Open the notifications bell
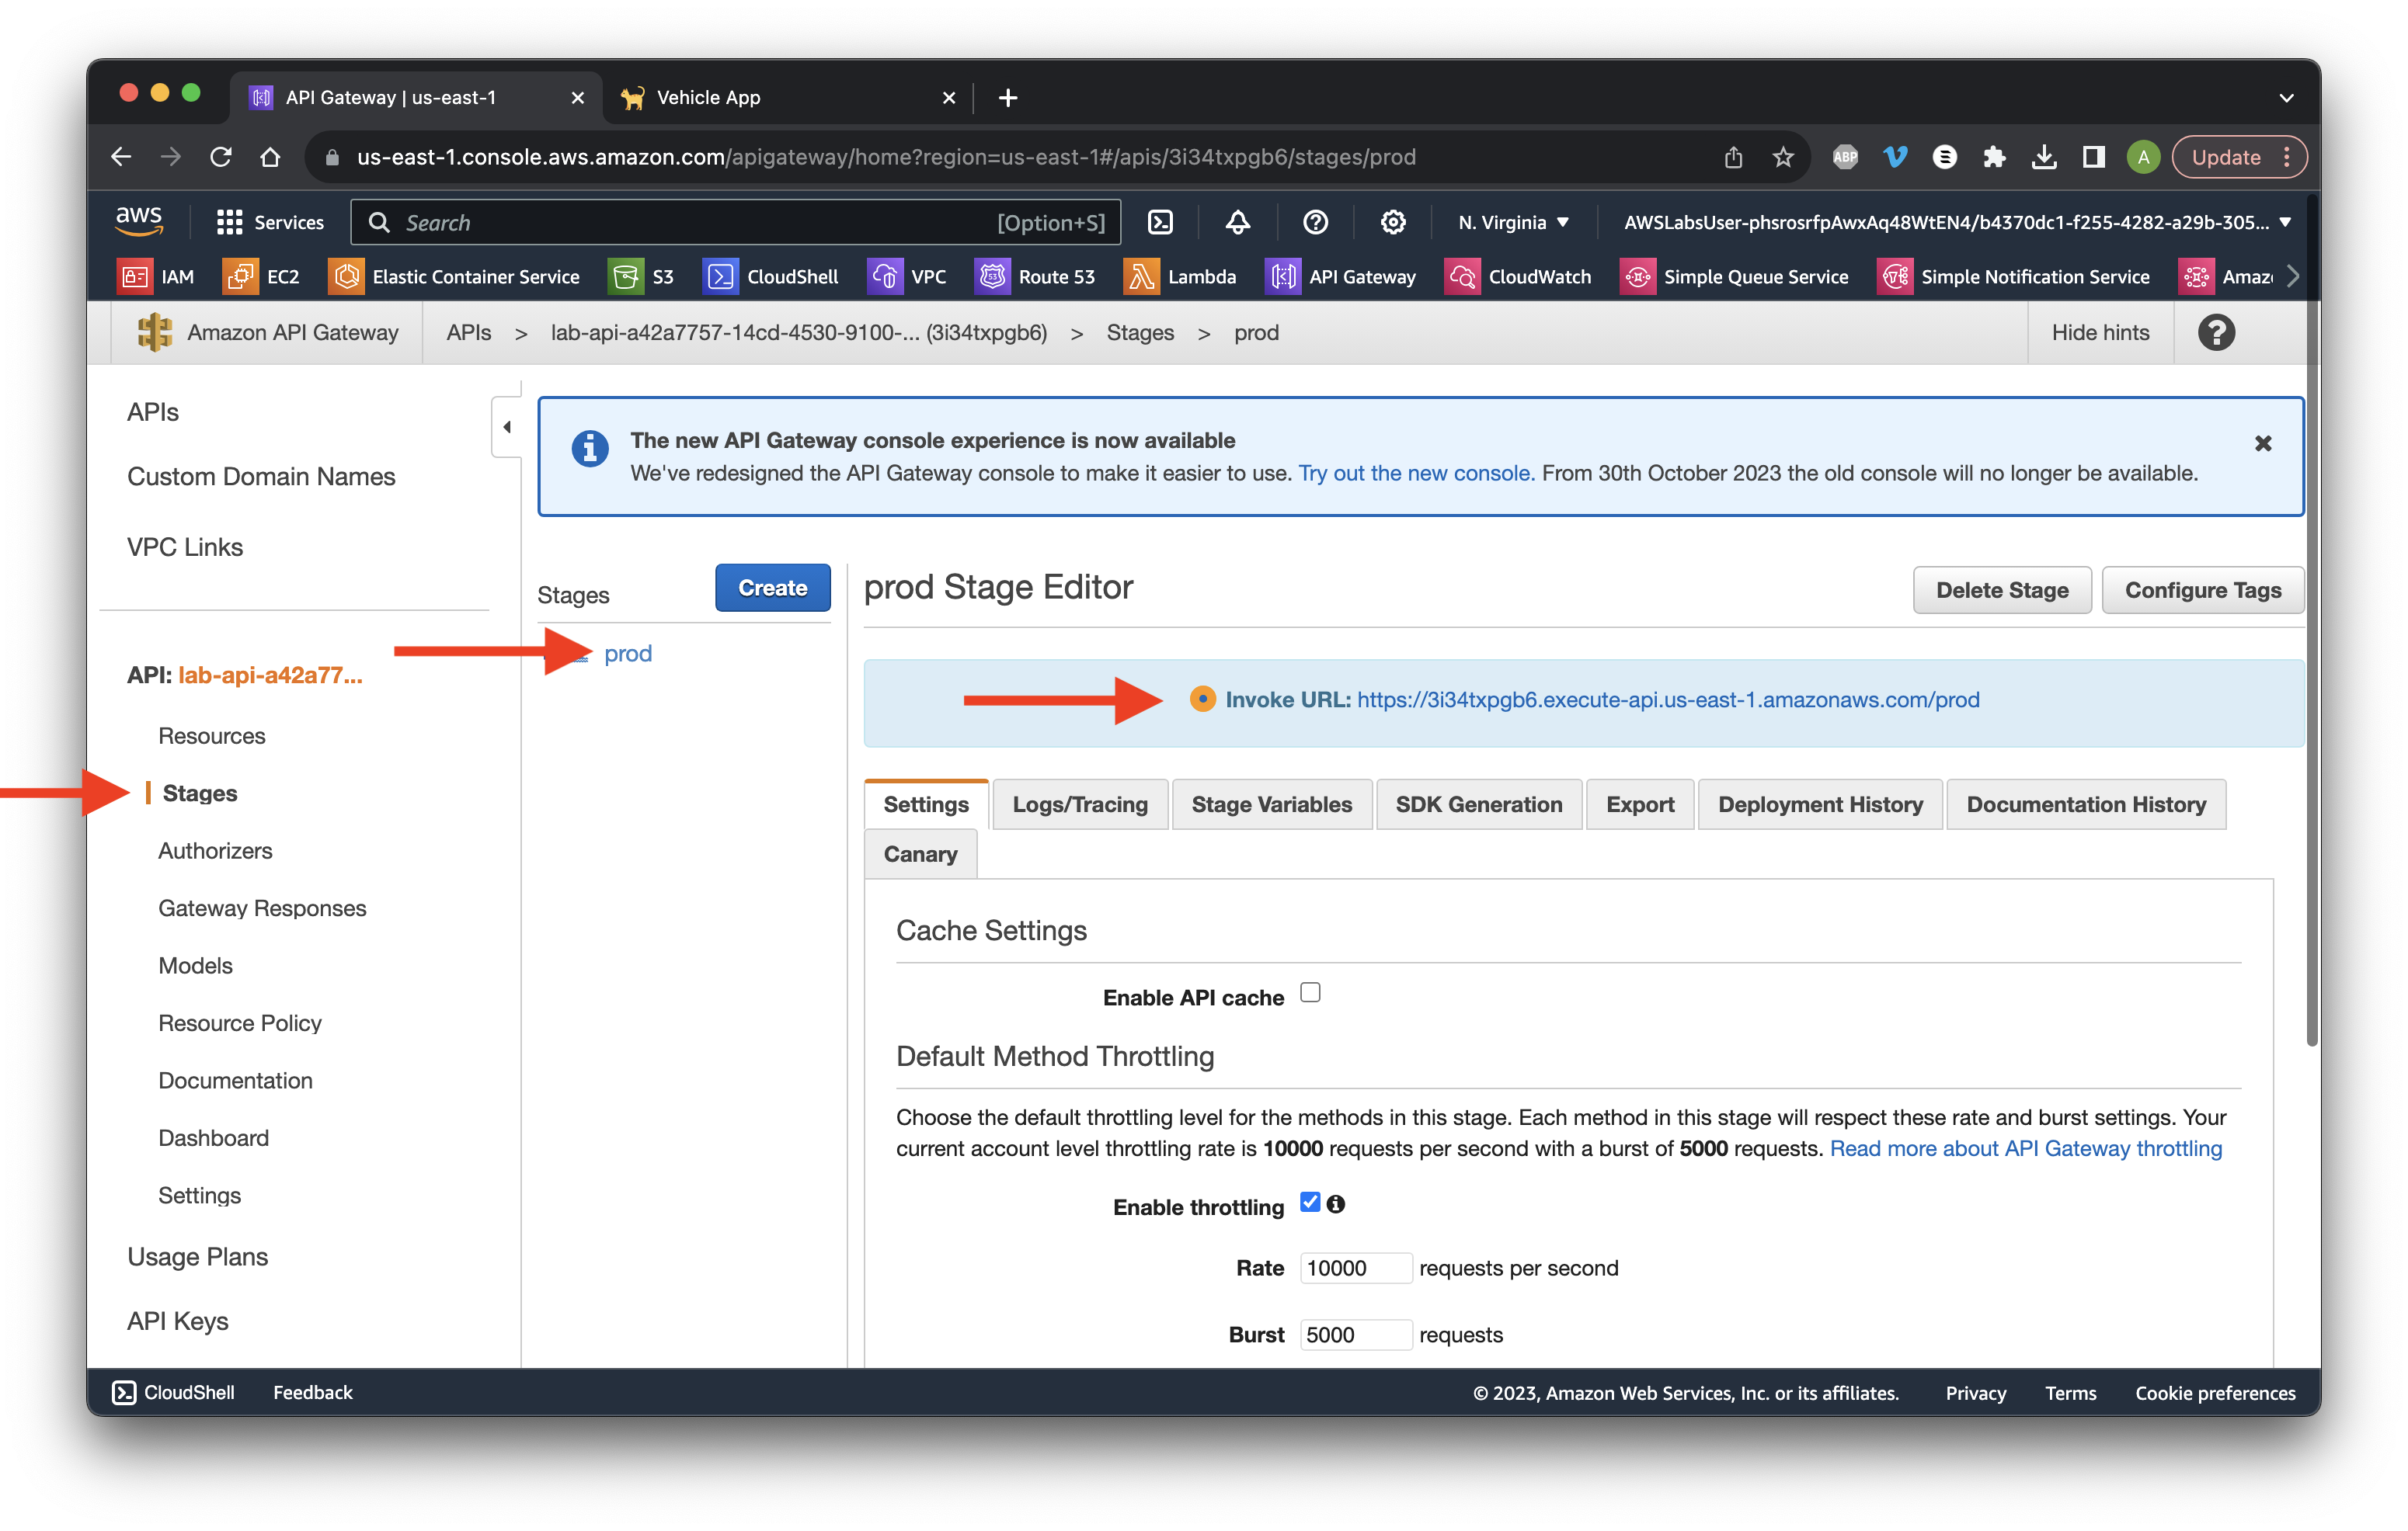This screenshot has width=2408, height=1531. 1238,222
